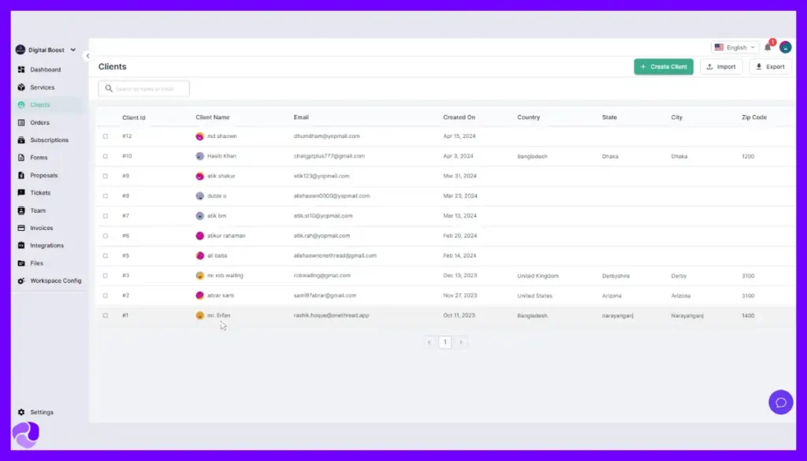Create a new client
807x461 pixels.
point(663,67)
